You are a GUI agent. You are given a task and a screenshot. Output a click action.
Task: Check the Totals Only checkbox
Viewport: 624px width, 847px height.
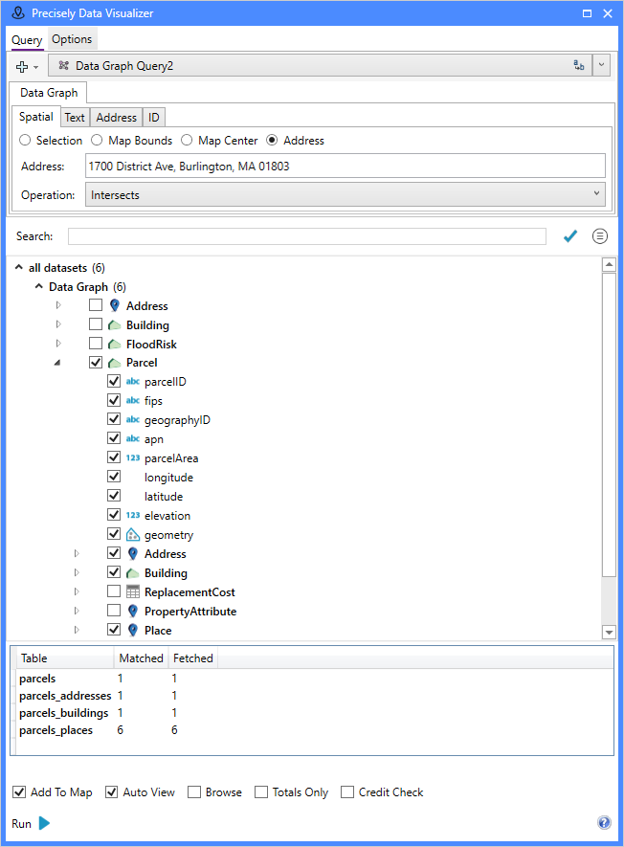coord(261,791)
